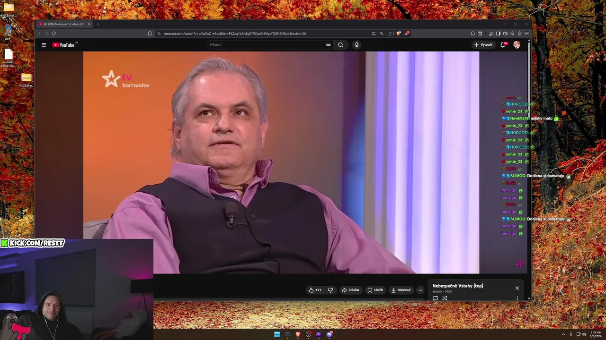
Task: Click the page vertical scrollbar
Action: point(529,169)
